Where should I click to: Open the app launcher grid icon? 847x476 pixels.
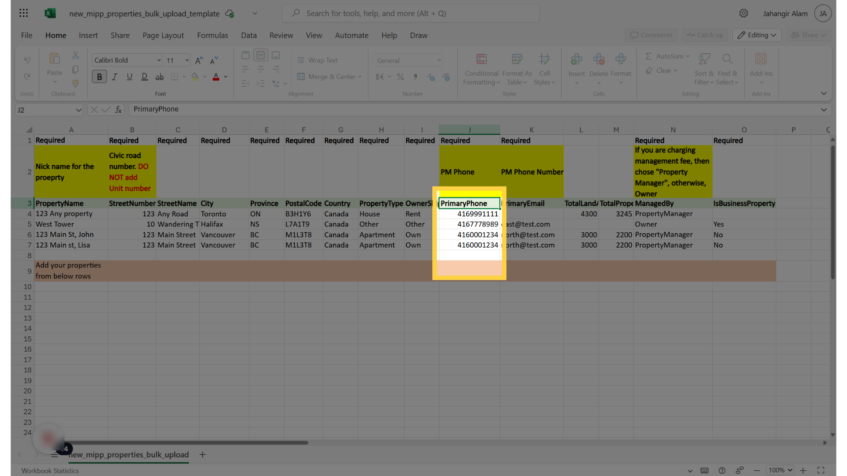(24, 13)
